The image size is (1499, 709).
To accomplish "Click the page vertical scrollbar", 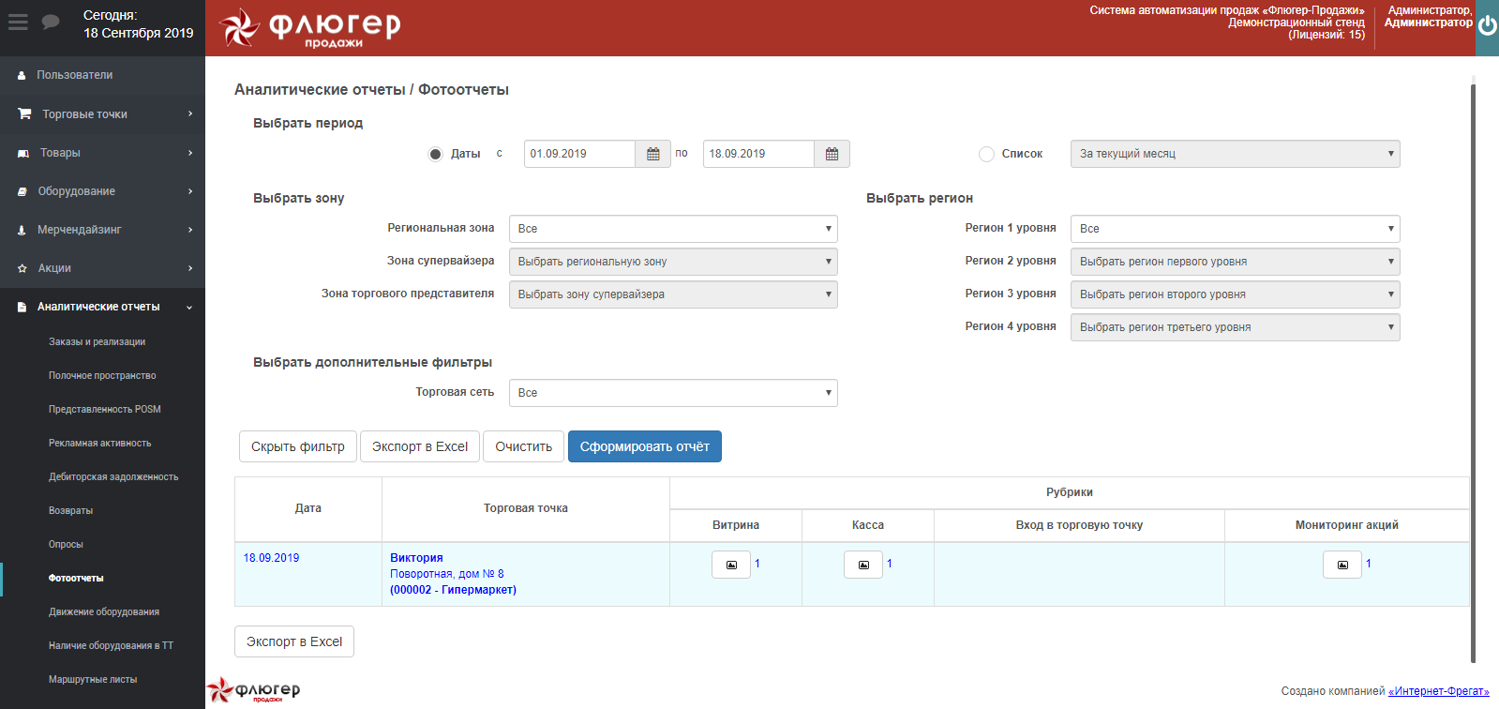I will pyautogui.click(x=1473, y=375).
